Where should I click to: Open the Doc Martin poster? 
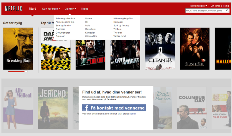(163, 108)
